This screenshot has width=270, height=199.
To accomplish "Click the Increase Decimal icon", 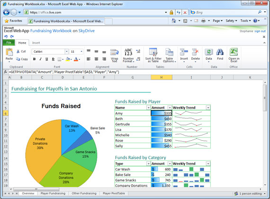I will click(x=138, y=51).
